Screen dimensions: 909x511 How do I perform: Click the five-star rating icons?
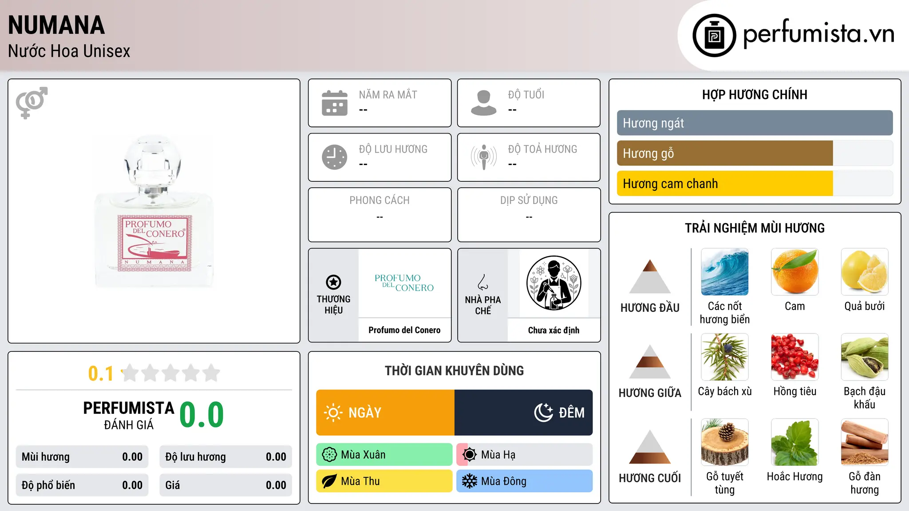point(171,373)
